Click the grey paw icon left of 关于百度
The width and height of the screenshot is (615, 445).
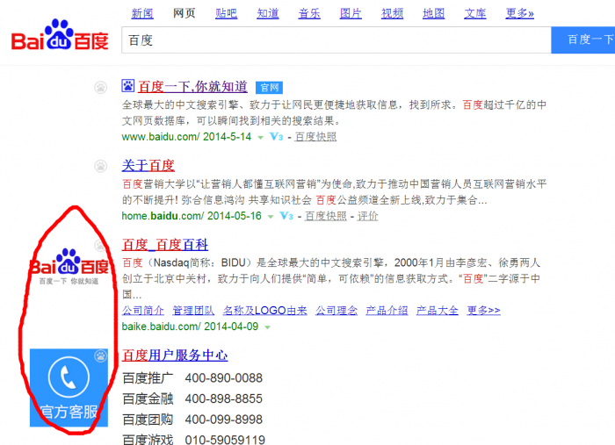pyautogui.click(x=101, y=166)
